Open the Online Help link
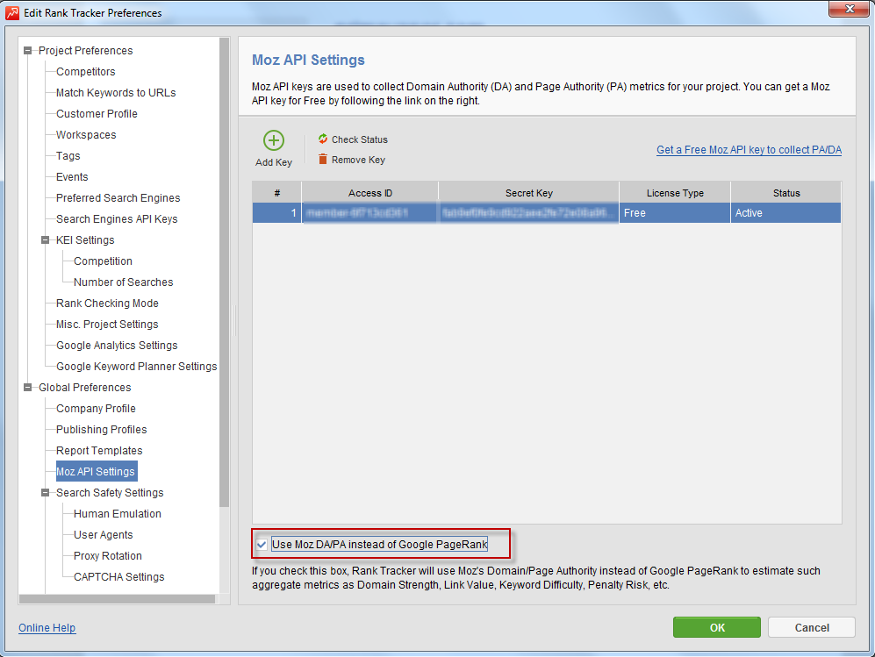This screenshot has height=657, width=875. click(x=47, y=628)
